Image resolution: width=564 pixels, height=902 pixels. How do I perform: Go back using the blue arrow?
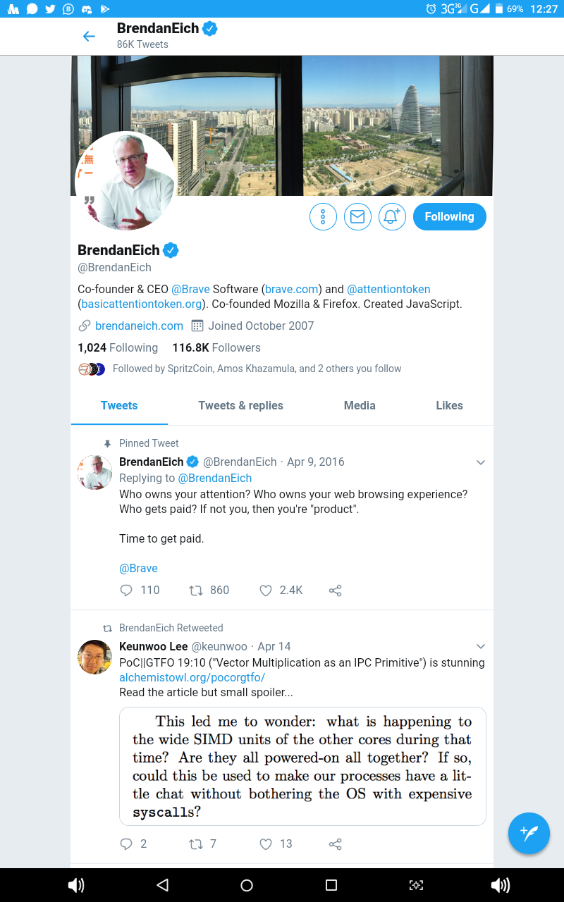pyautogui.click(x=89, y=37)
